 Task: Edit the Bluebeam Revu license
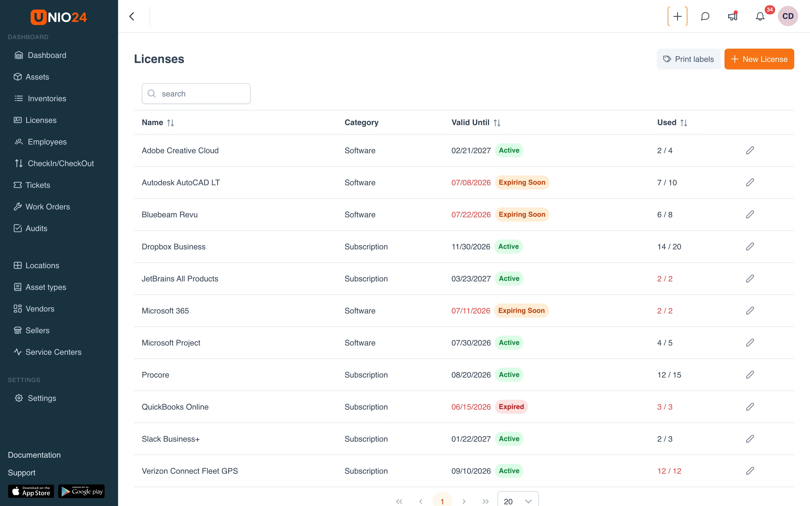(x=750, y=214)
